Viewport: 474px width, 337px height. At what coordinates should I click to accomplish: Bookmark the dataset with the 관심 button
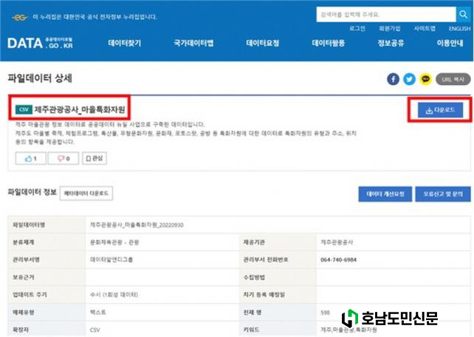point(95,158)
